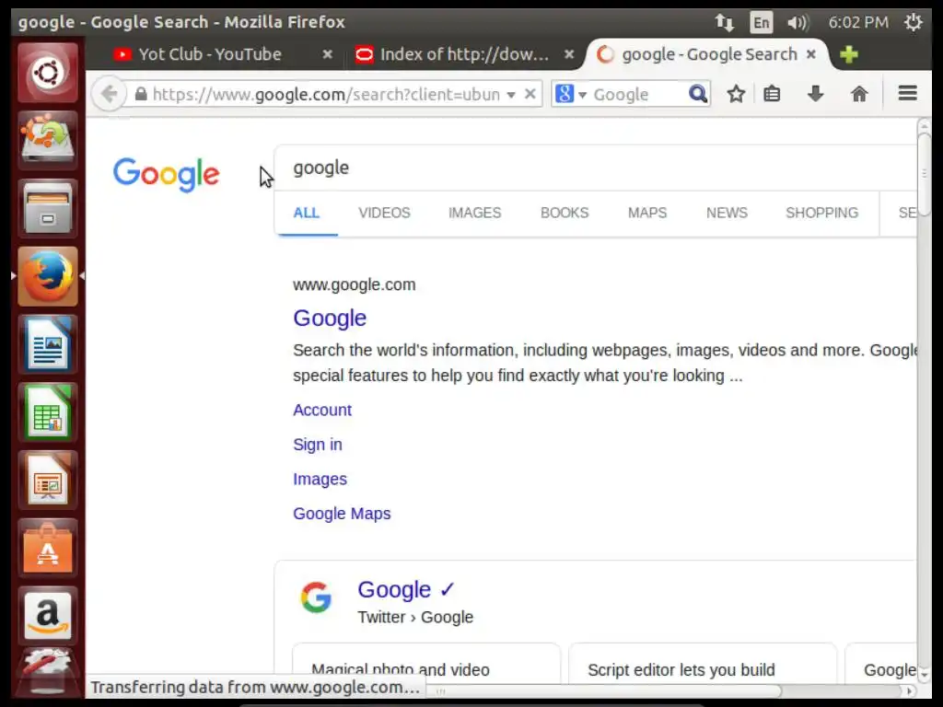943x707 pixels.
Task: Open the Google result title link
Action: tap(330, 318)
